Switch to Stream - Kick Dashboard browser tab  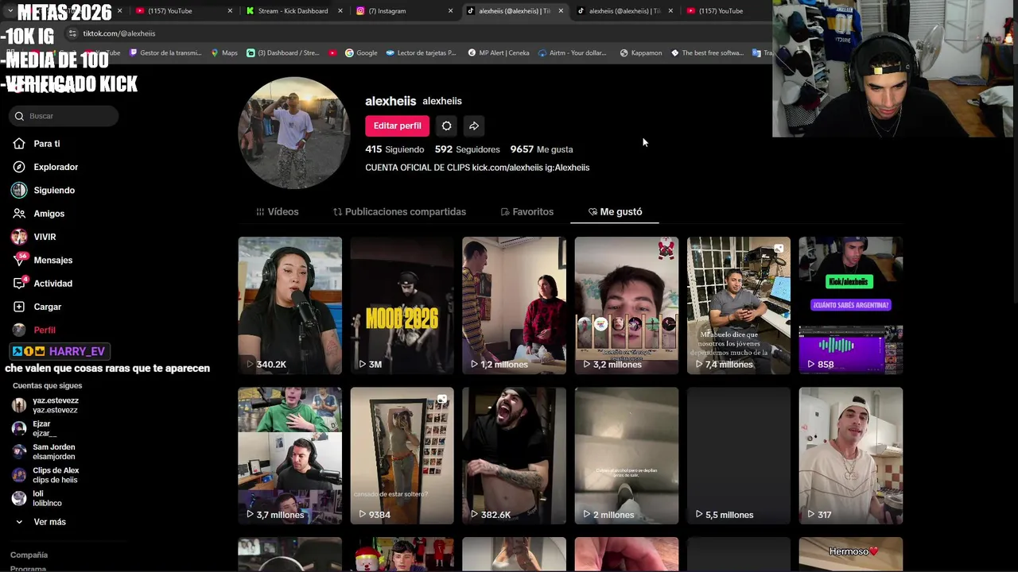pos(293,11)
